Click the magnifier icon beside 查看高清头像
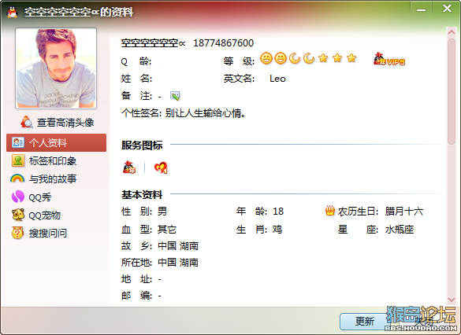The image size is (461, 335). [x=26, y=122]
